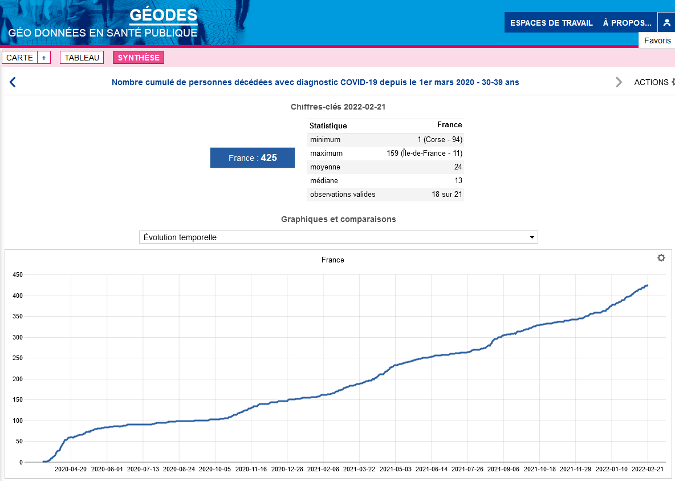Click the 200 y-axis label
Viewport: 675px width, 481px height.
18,379
